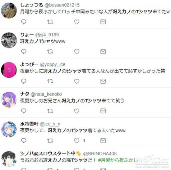Open ナタ's purple-haired avatar

click(9, 100)
